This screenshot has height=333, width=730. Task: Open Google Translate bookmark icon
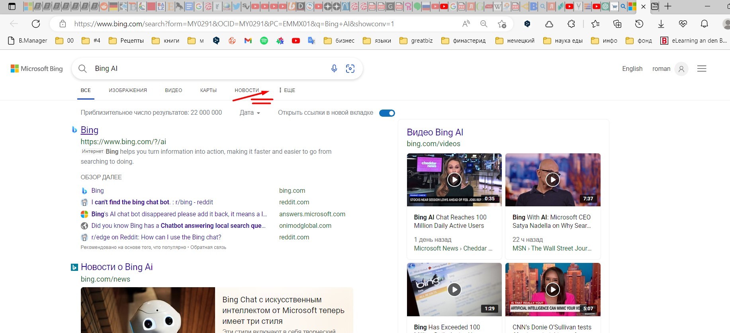pos(312,41)
